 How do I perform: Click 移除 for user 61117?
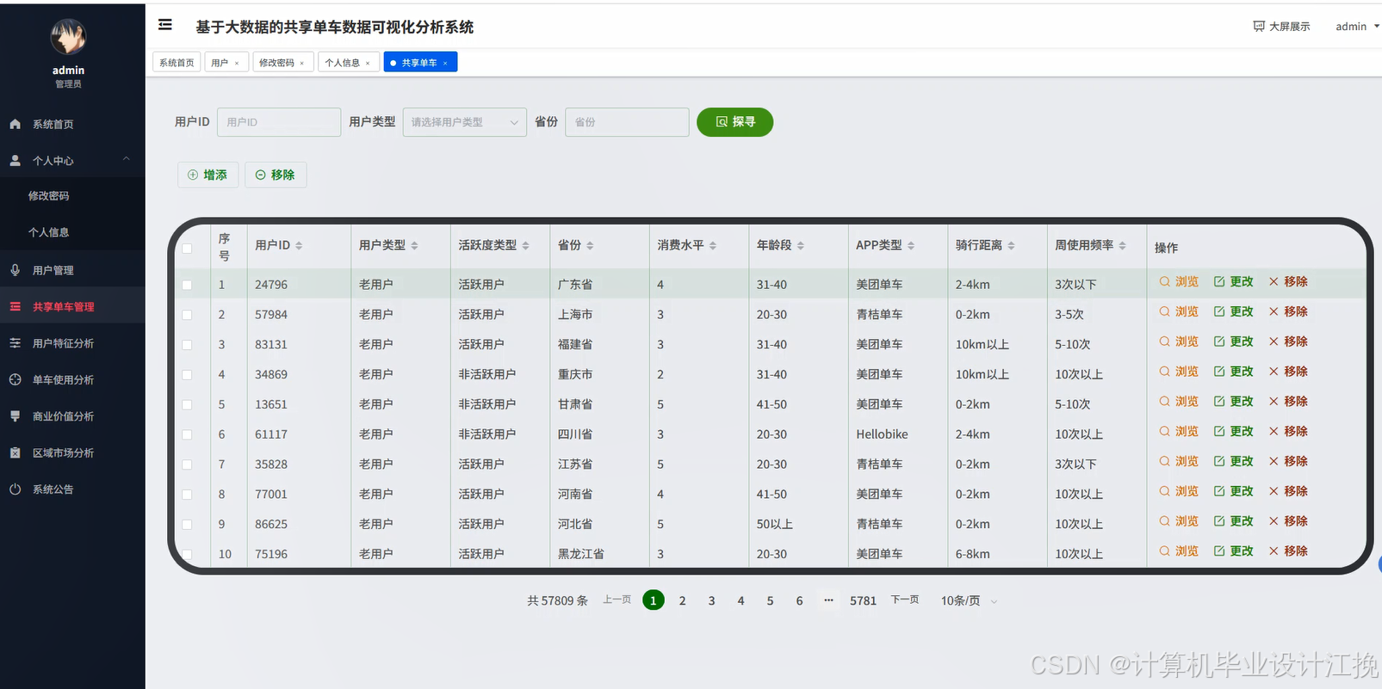[1288, 431]
